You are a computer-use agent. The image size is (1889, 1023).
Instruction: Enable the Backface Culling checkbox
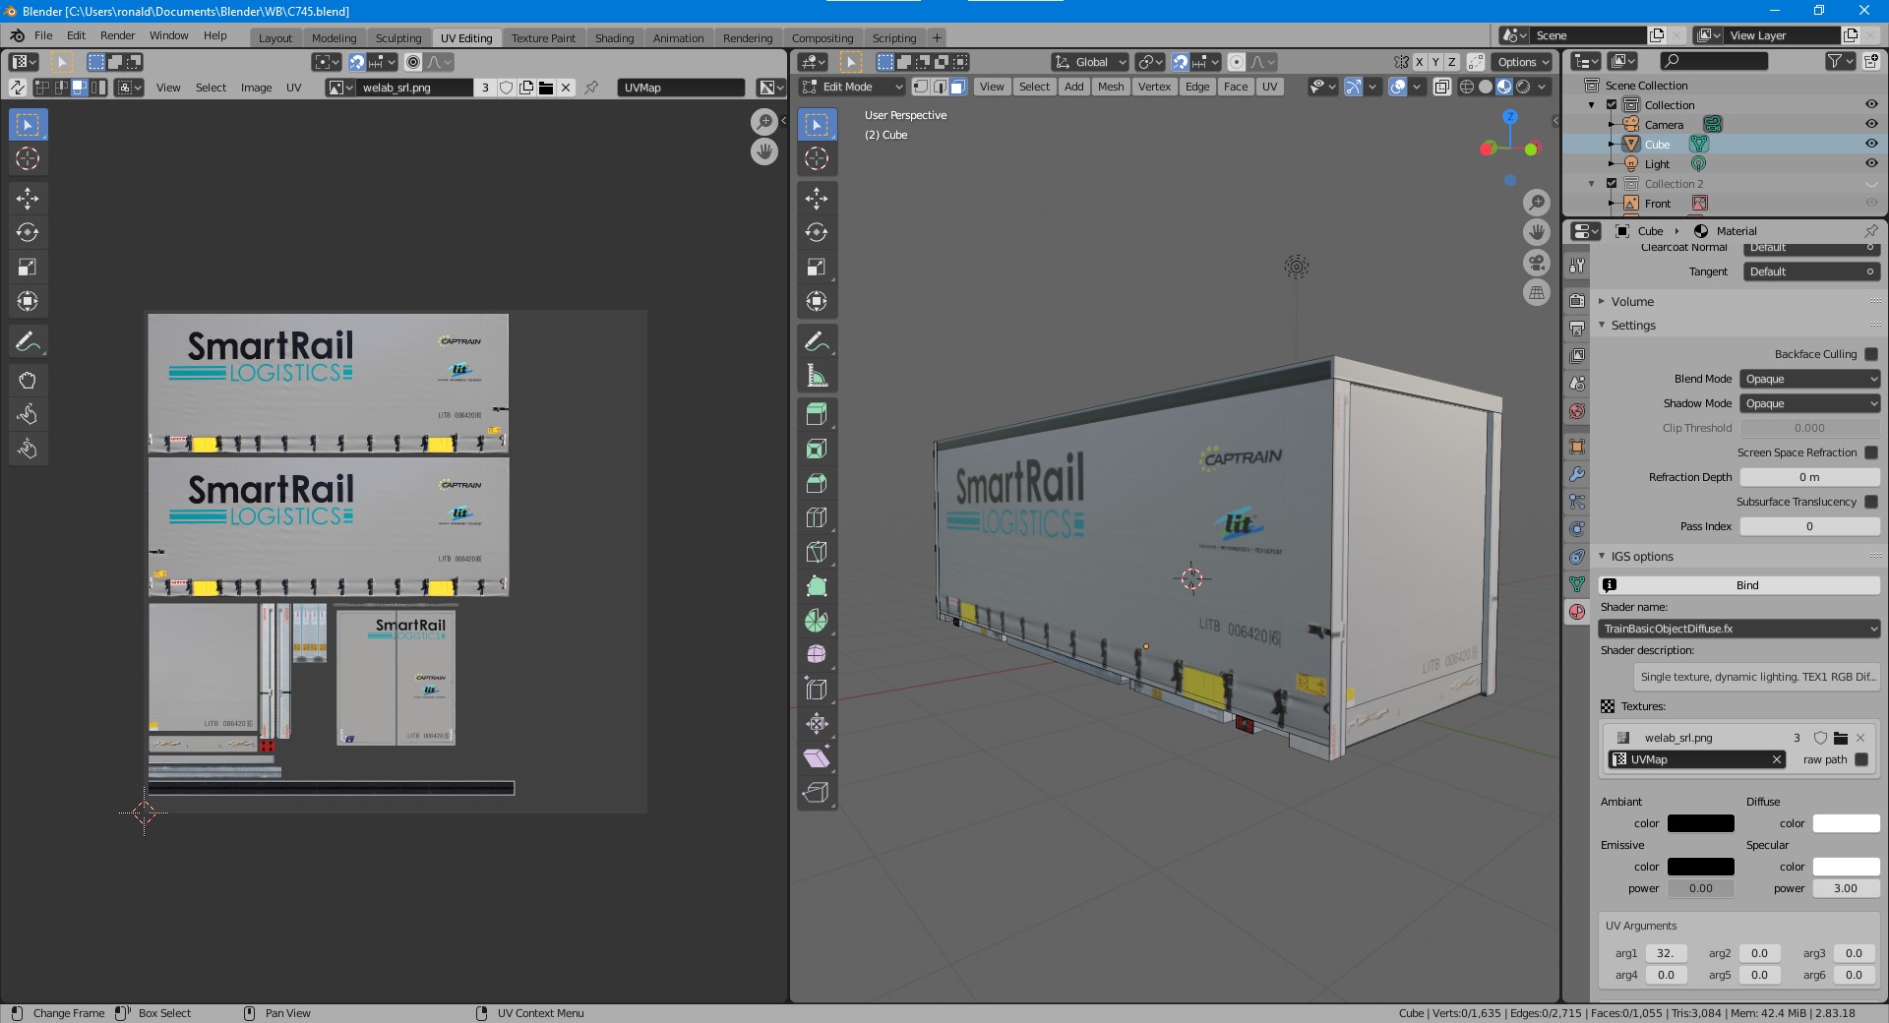1870,354
